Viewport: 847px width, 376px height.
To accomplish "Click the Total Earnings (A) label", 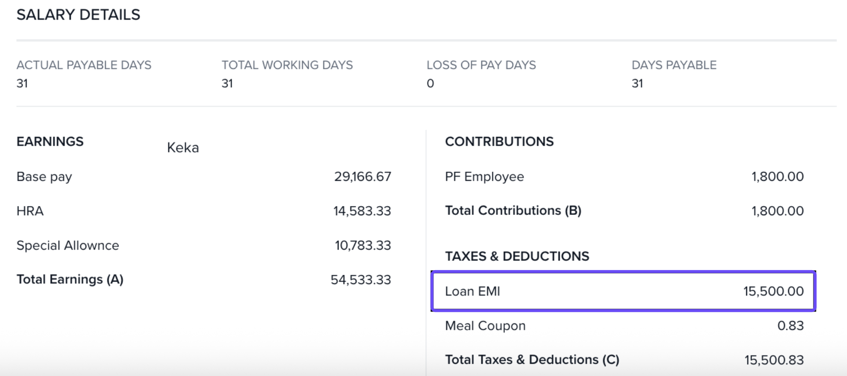I will pos(70,280).
